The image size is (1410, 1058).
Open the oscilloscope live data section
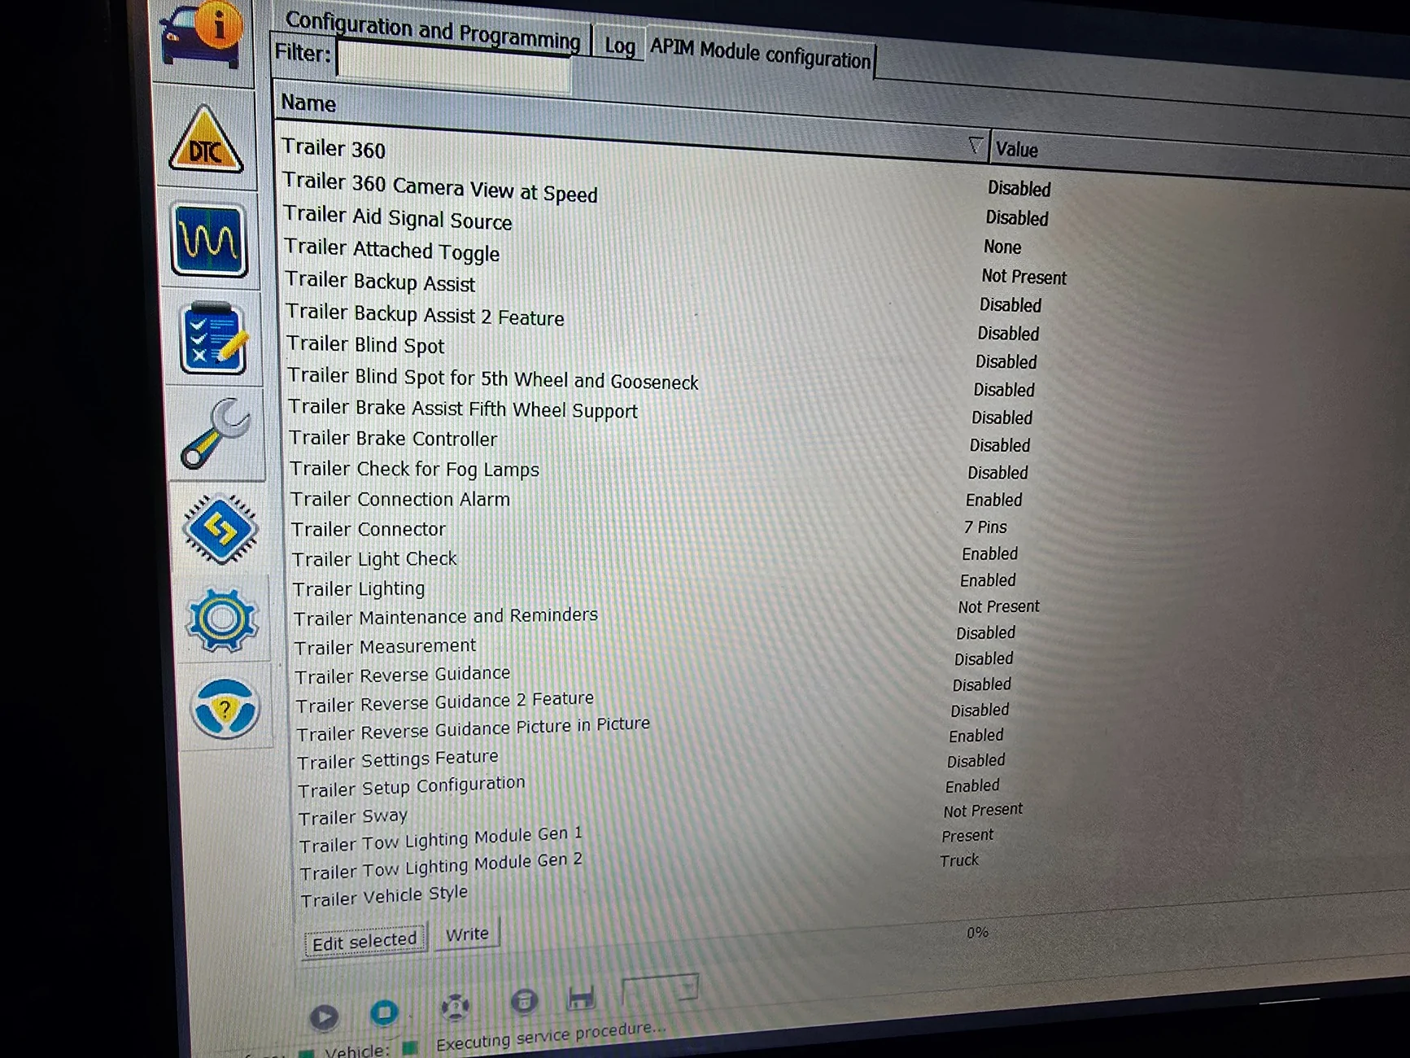(x=208, y=240)
